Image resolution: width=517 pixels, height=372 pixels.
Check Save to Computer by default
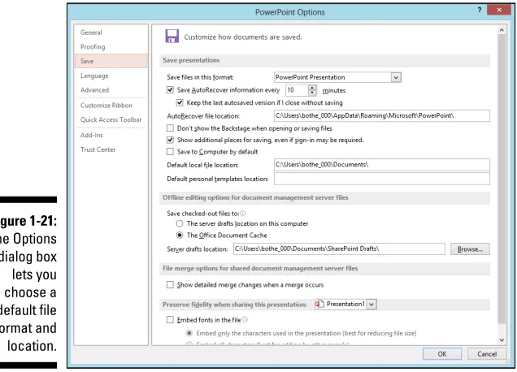[170, 152]
